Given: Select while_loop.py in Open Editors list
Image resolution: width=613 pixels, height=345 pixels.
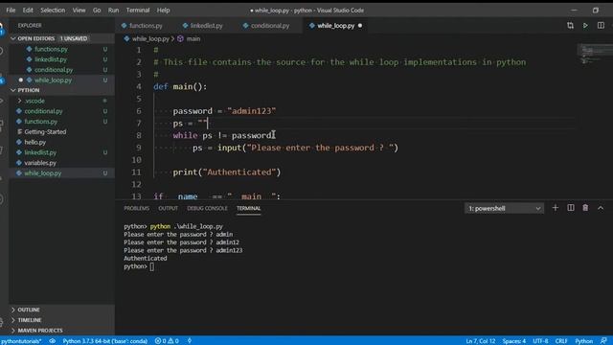Looking at the screenshot, I should [x=54, y=80].
